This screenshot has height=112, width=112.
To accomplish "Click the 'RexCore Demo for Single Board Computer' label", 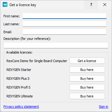I will [37, 61].
